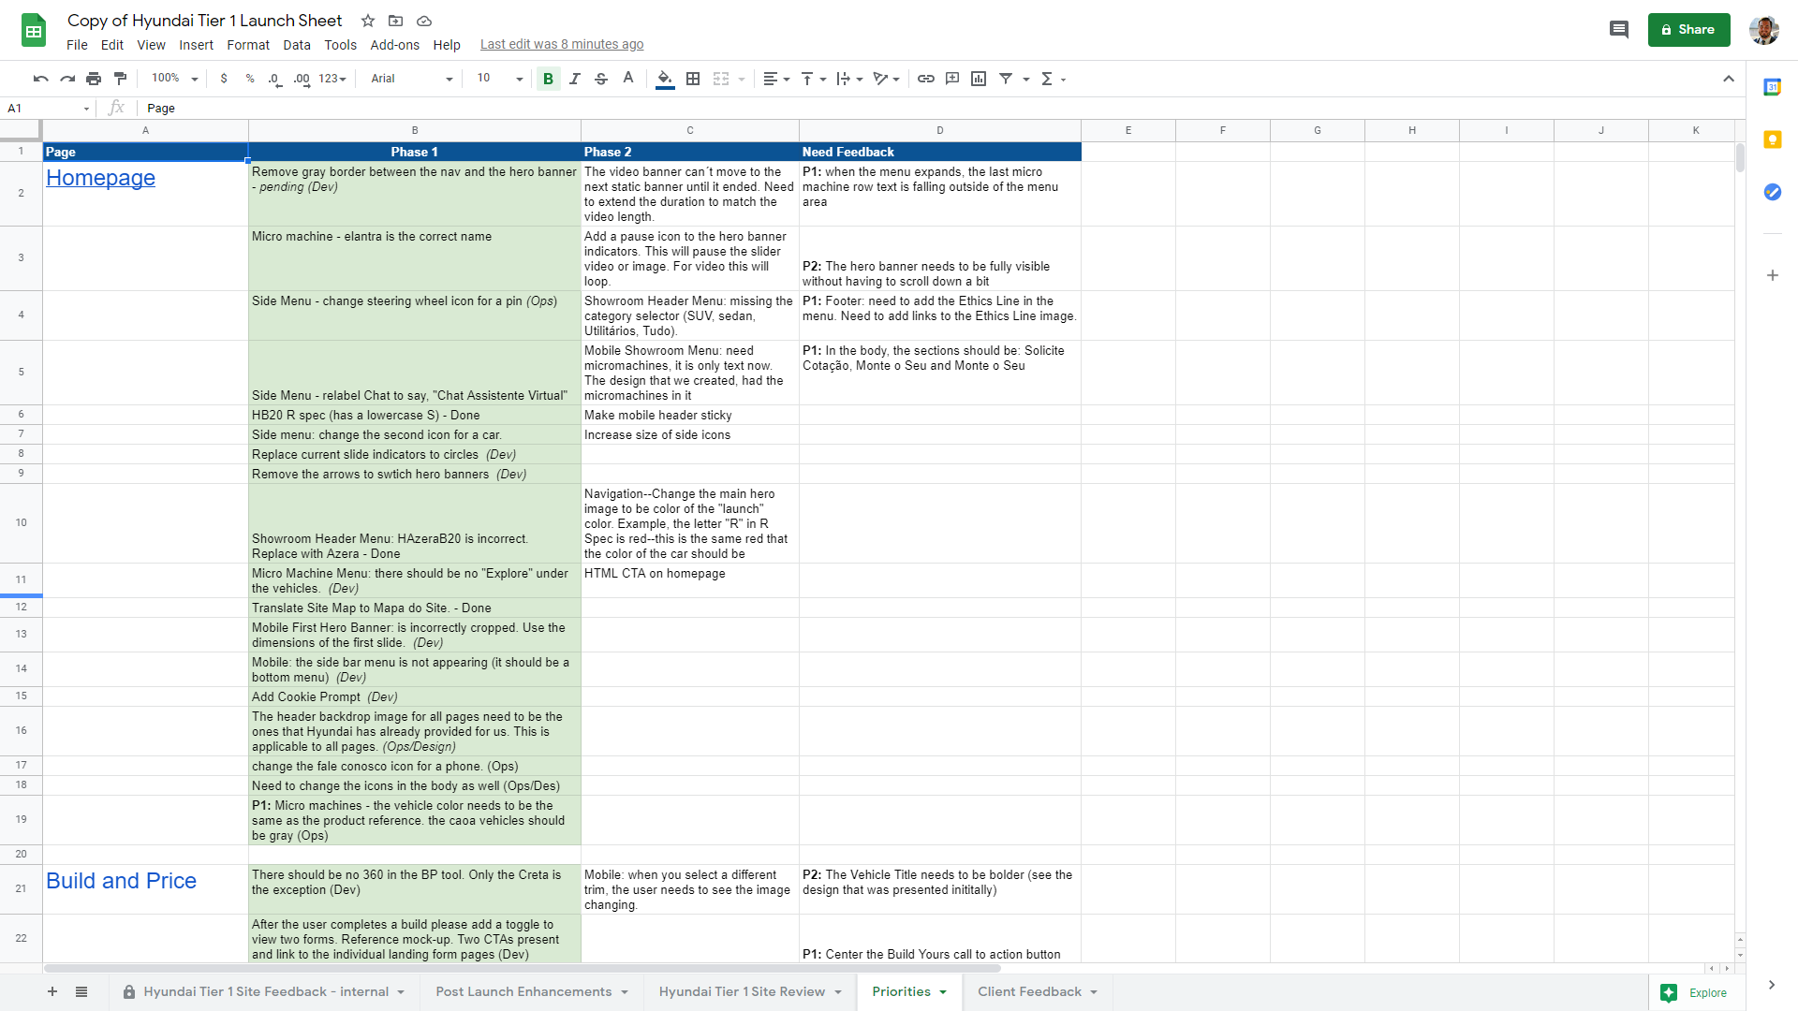Open the more number formats dropdown
The image size is (1798, 1011).
332,79
